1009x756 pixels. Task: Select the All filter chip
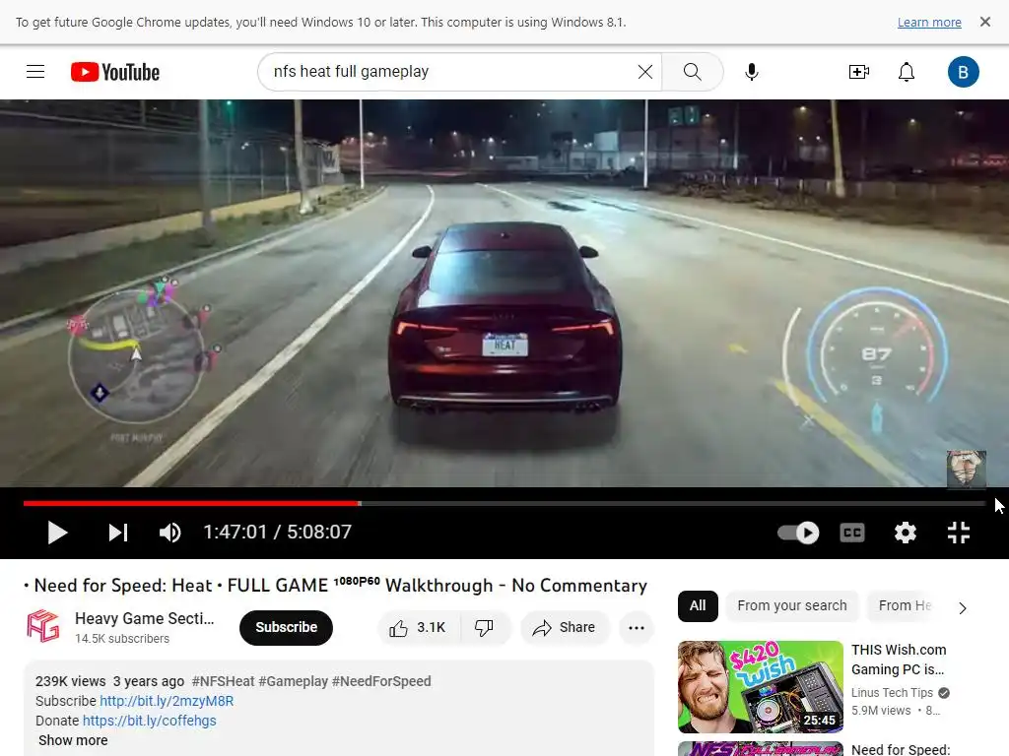click(698, 606)
